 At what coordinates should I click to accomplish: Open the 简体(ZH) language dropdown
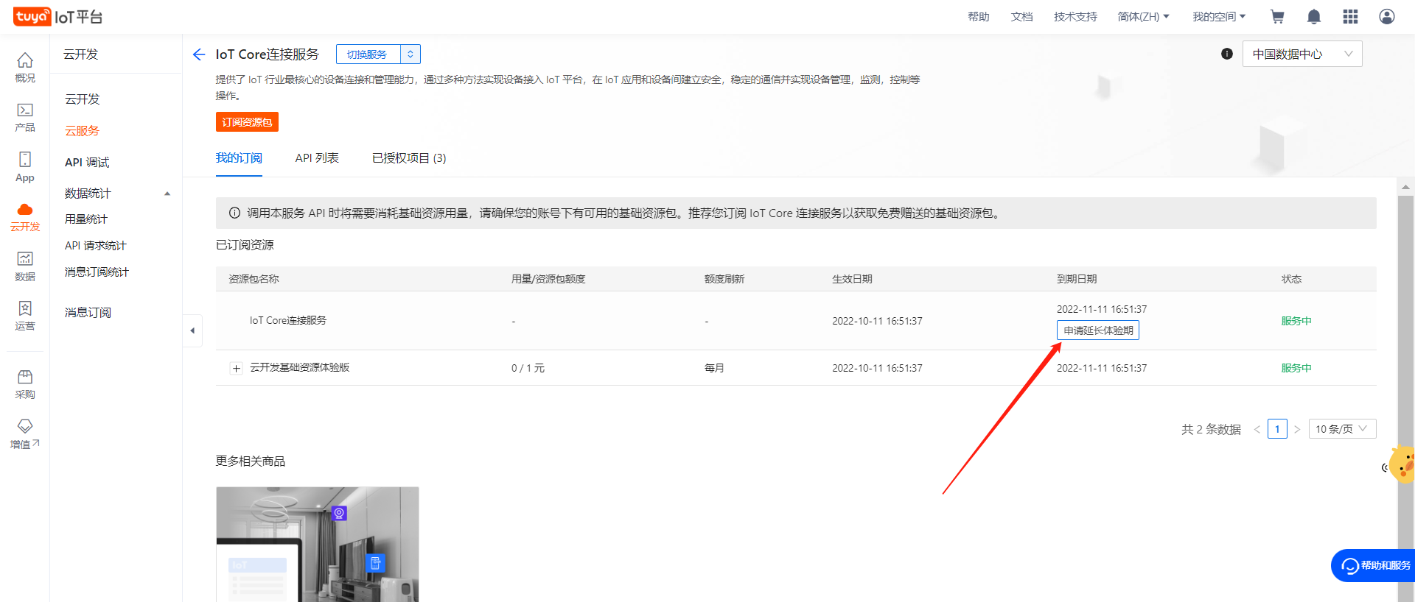pos(1143,16)
